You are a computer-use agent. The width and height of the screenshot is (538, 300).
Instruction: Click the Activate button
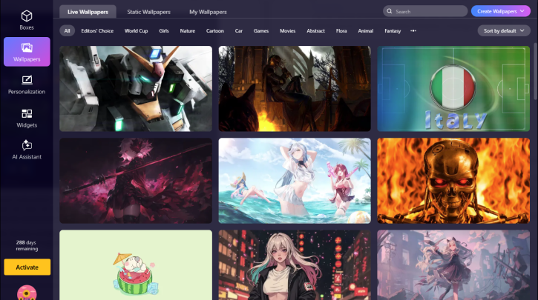click(x=27, y=267)
